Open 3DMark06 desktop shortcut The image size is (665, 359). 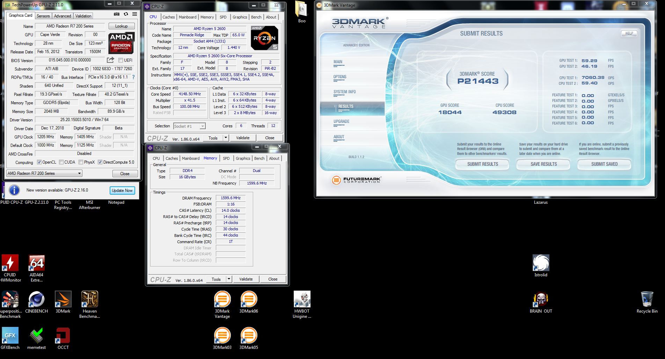click(x=249, y=302)
